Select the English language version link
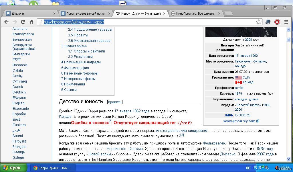Image resolution: width=293 pixels, height=172 pixels. (x=19, y=103)
